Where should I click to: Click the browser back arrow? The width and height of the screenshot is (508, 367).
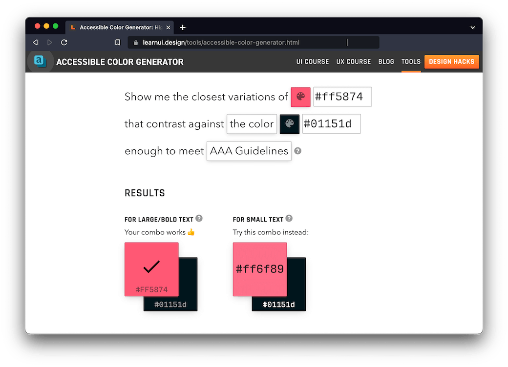tap(36, 42)
